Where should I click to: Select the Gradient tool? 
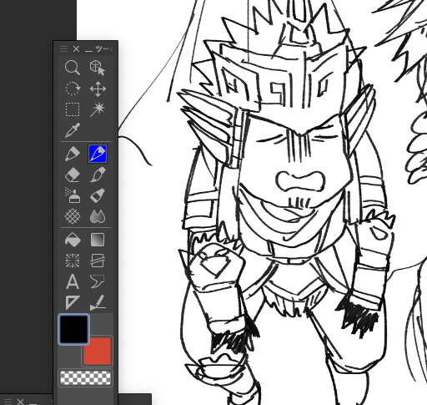98,240
